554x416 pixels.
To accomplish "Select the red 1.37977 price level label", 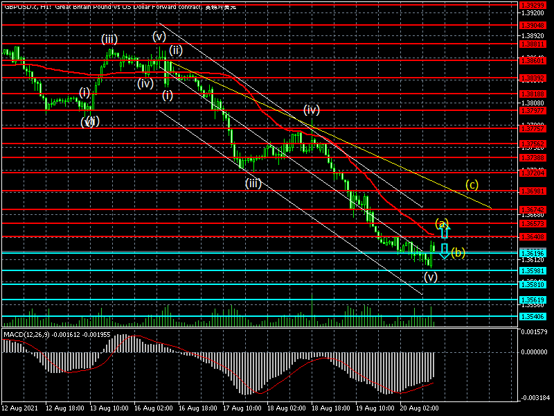I will [533, 111].
